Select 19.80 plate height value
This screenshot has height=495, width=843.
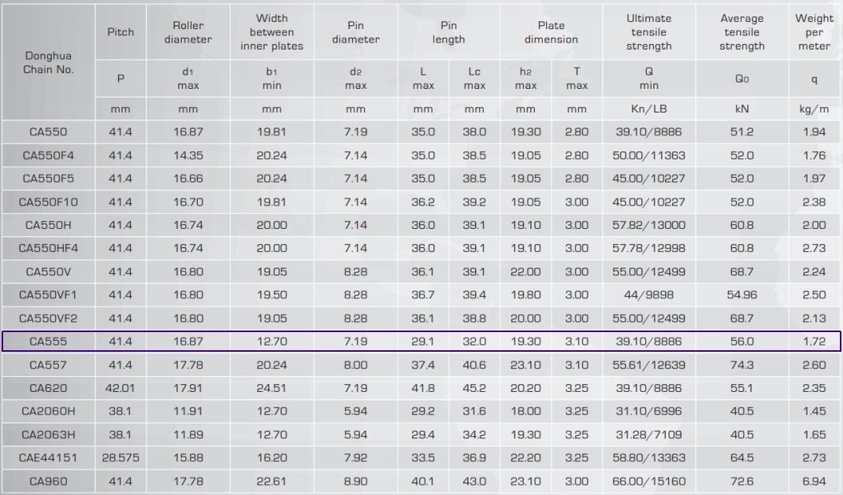525,295
